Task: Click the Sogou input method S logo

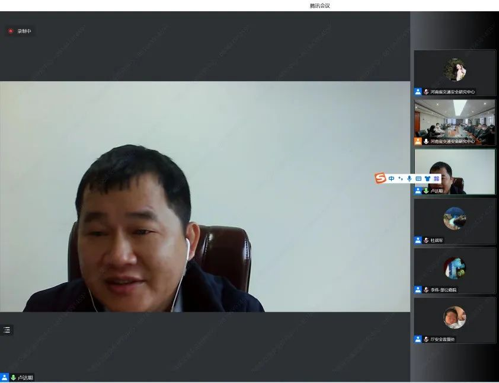Action: click(380, 178)
